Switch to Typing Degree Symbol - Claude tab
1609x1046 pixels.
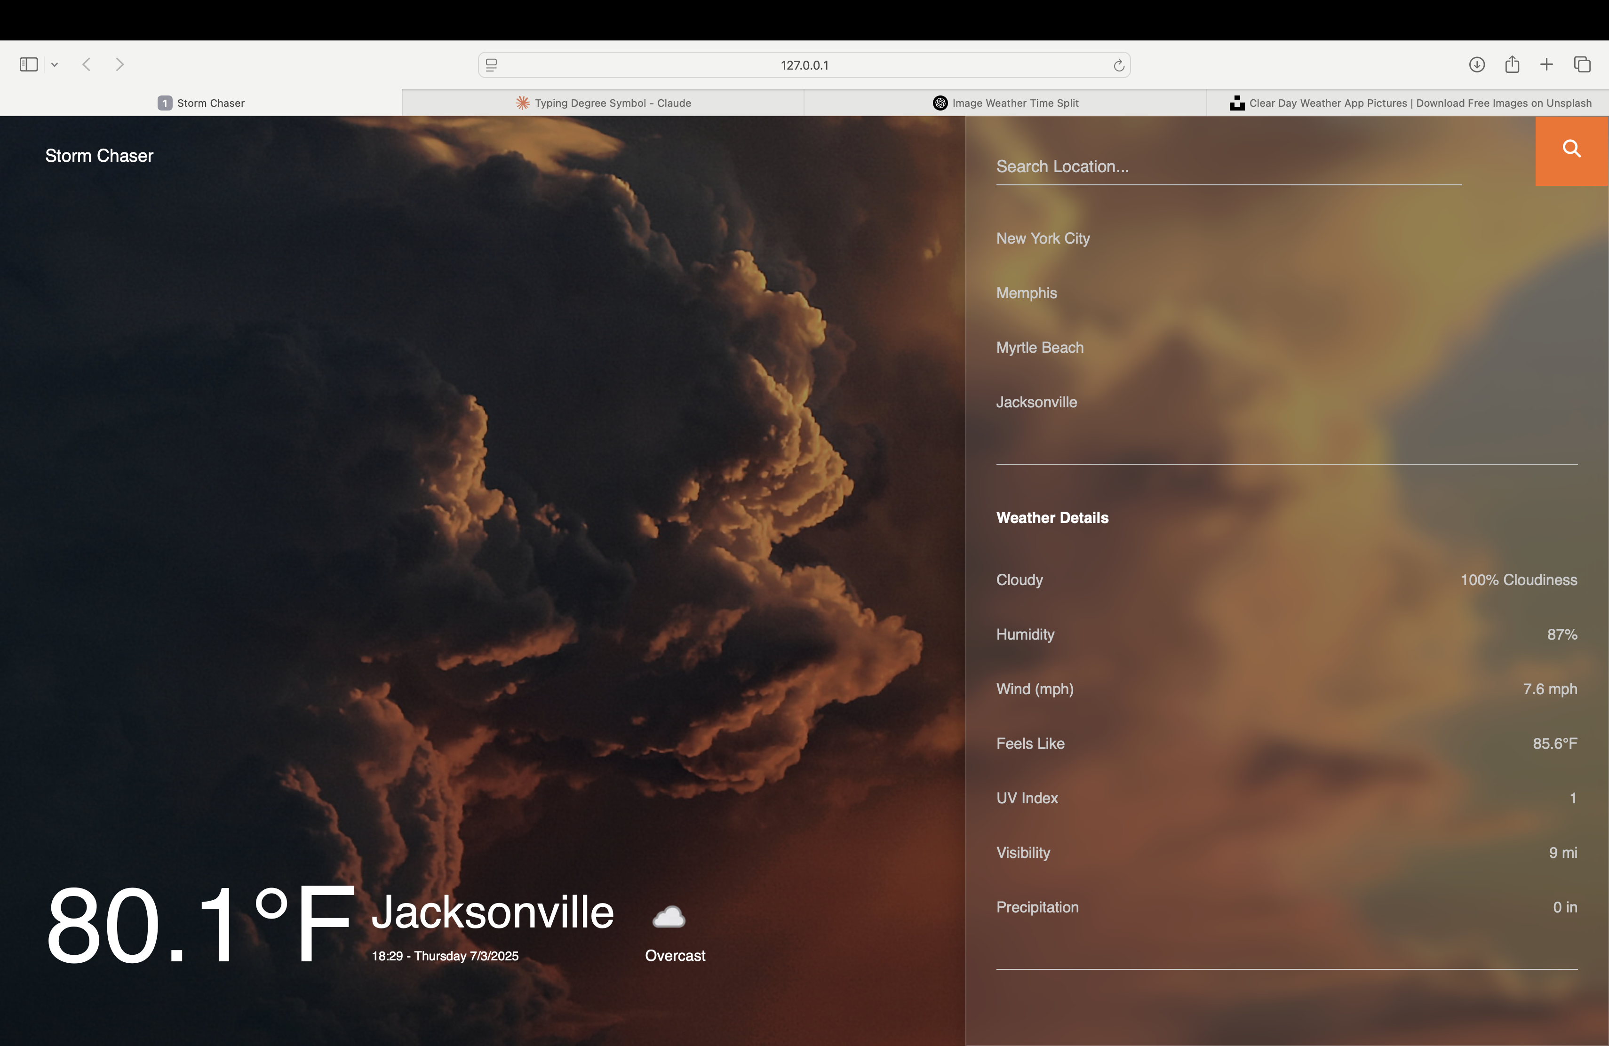click(603, 103)
